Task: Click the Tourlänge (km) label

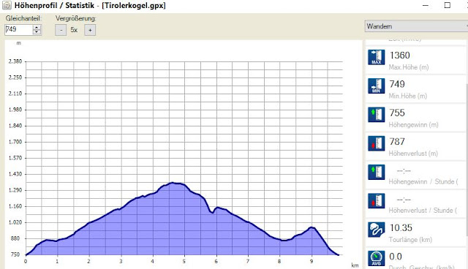Action: pos(410,240)
